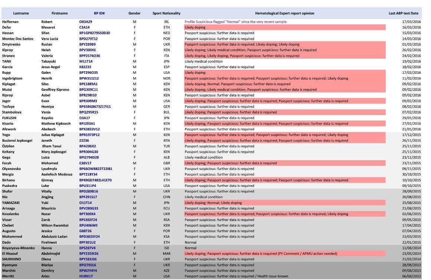Select the Gender column header

coord(134,13)
